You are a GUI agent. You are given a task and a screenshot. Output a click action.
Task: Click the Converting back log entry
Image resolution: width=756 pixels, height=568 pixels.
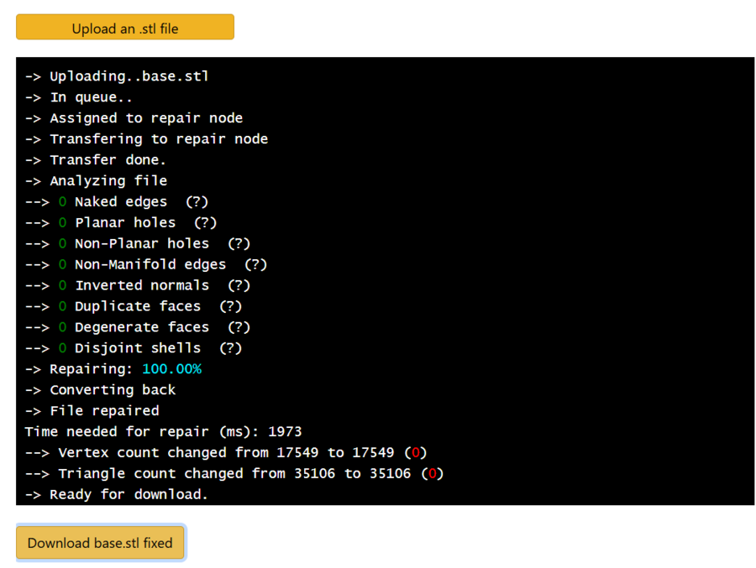(x=100, y=389)
